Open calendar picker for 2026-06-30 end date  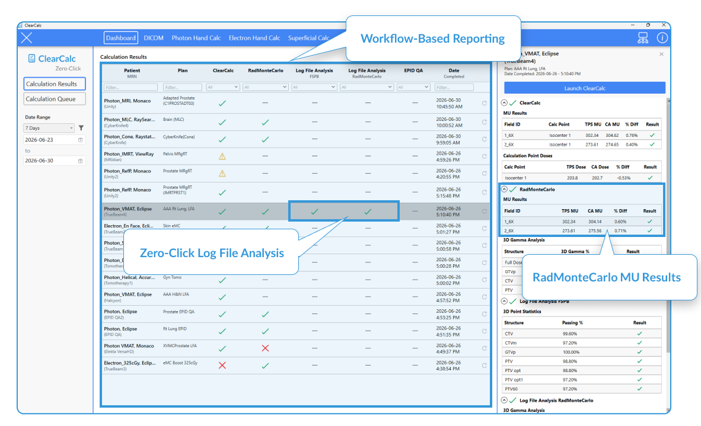(x=81, y=161)
